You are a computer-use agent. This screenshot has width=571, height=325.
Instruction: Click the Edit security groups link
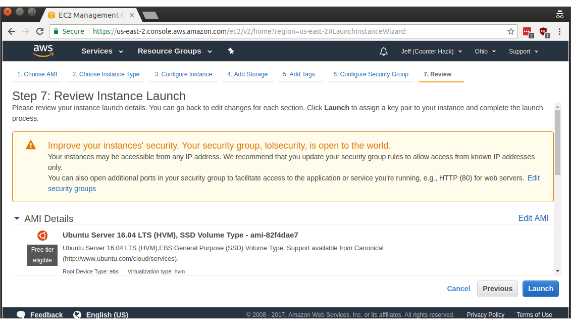point(72,189)
